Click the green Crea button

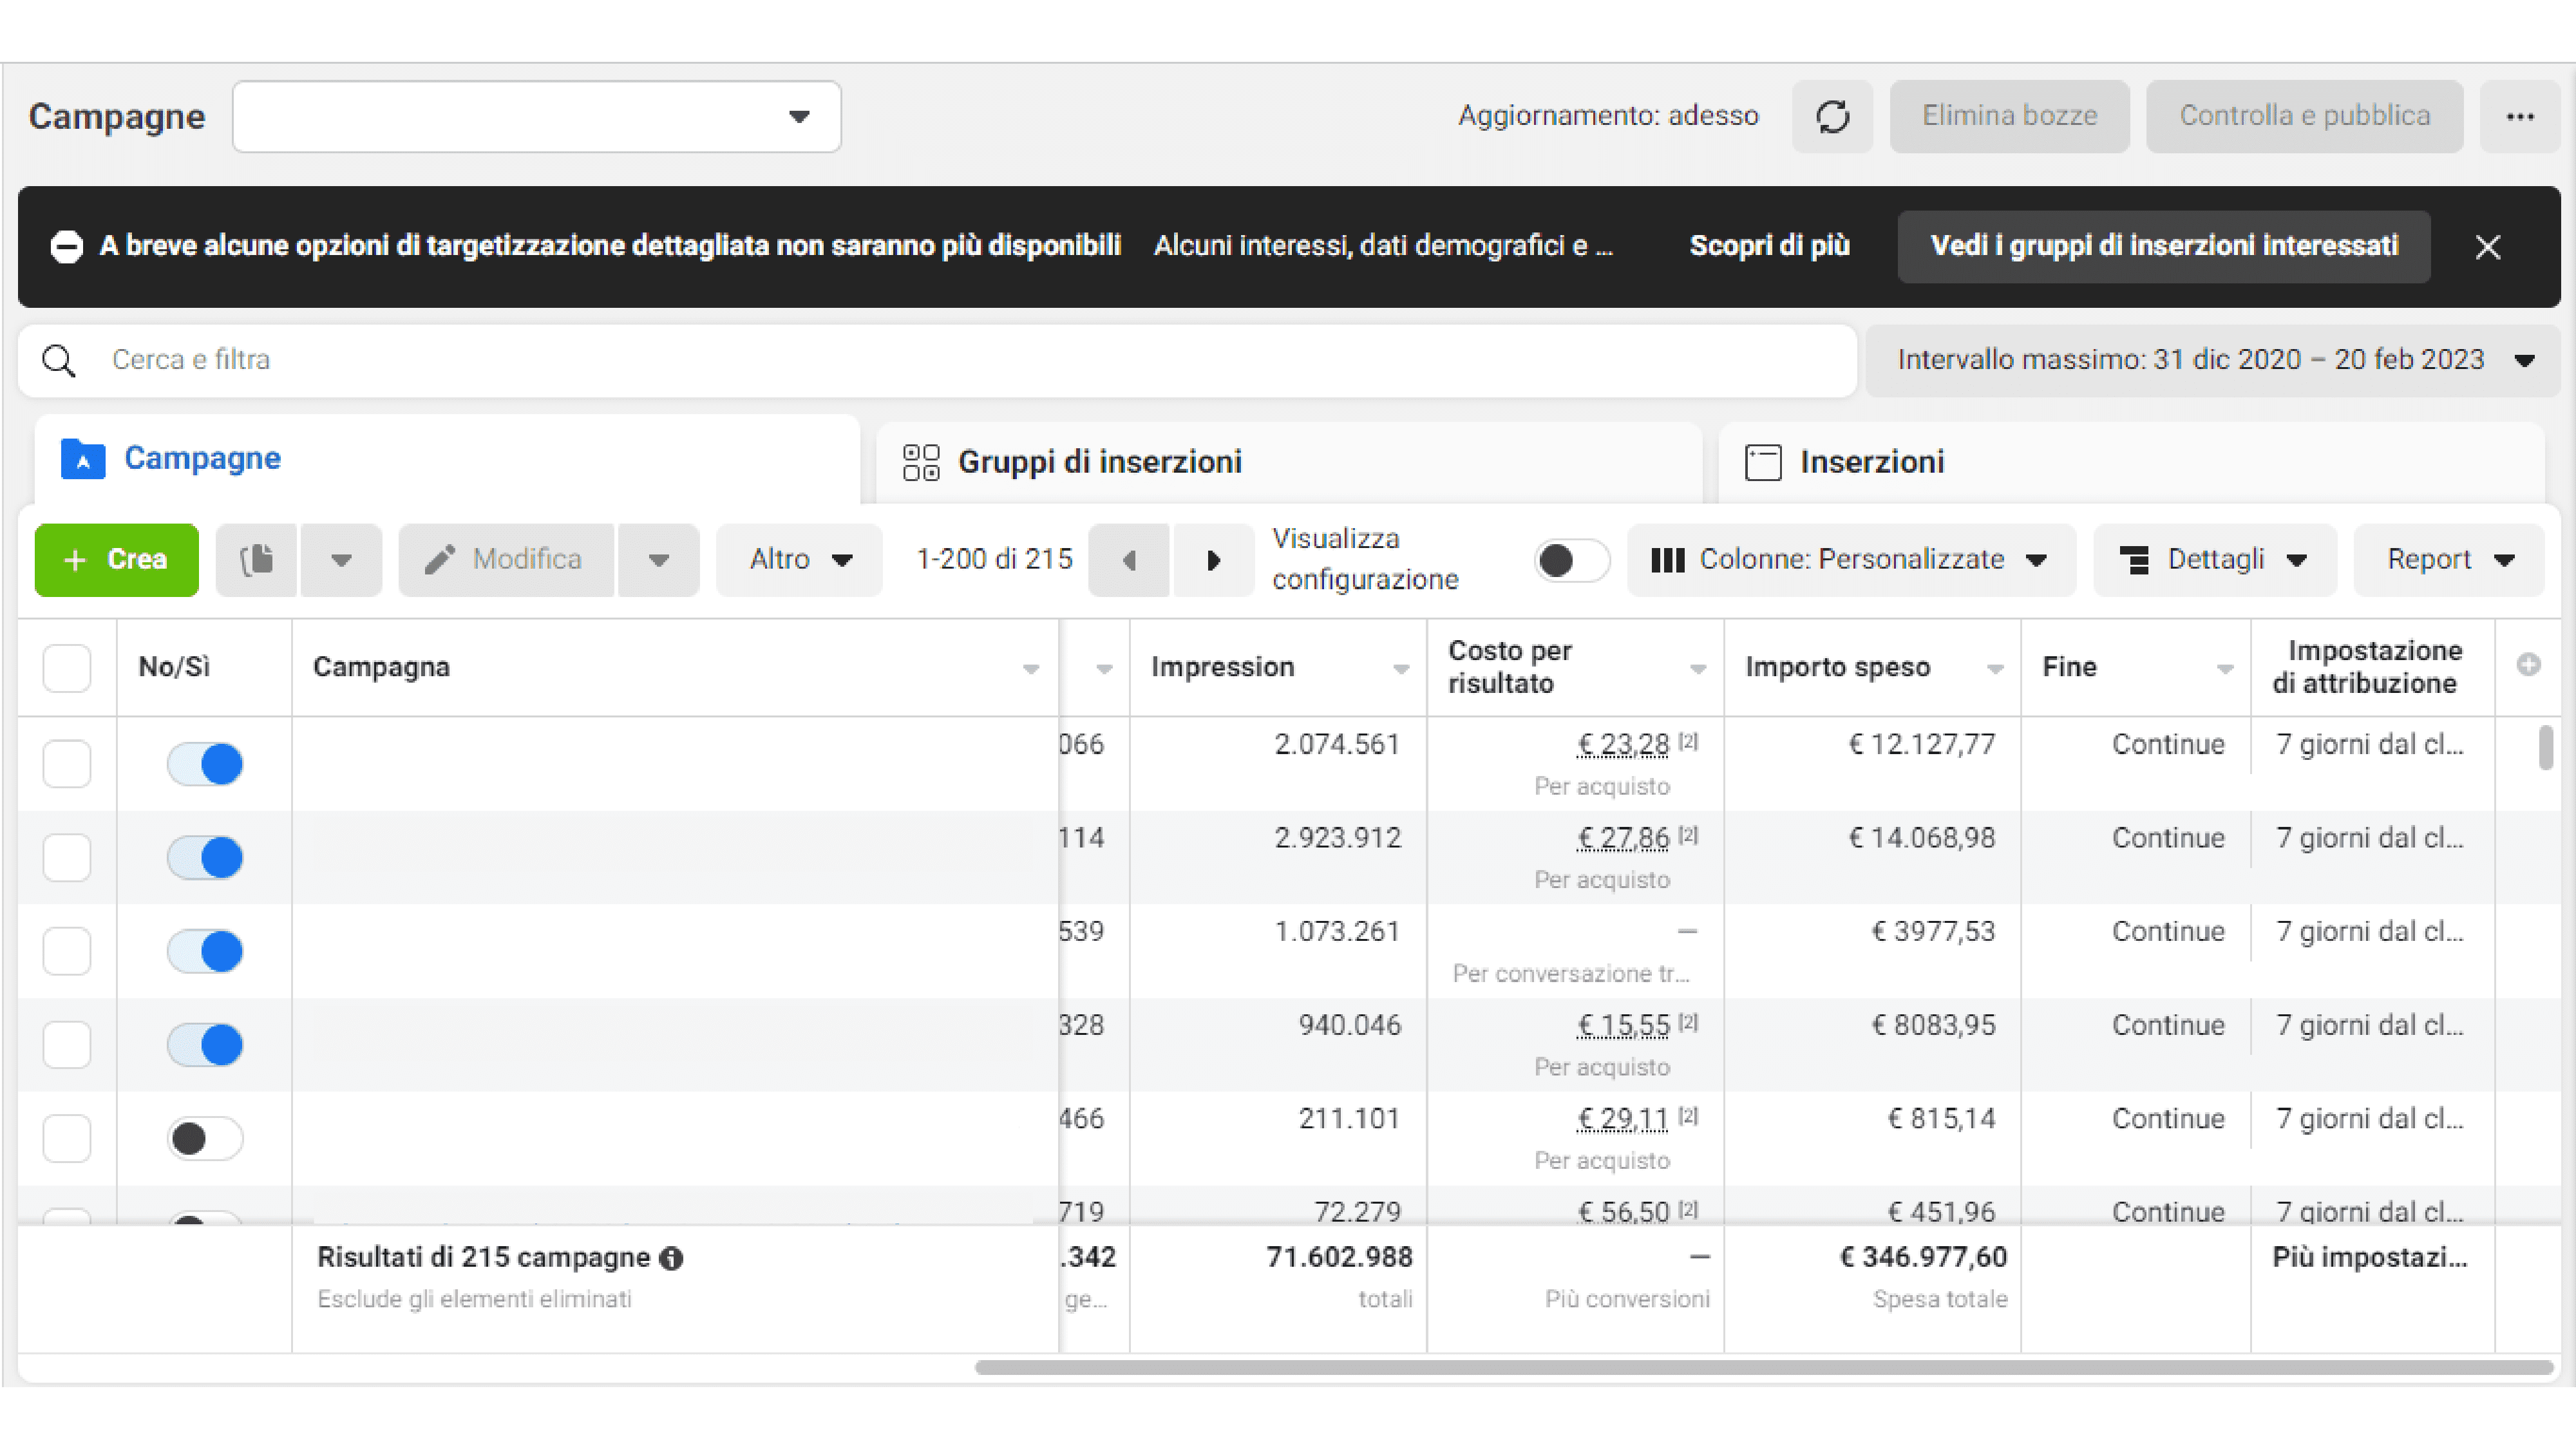(117, 560)
